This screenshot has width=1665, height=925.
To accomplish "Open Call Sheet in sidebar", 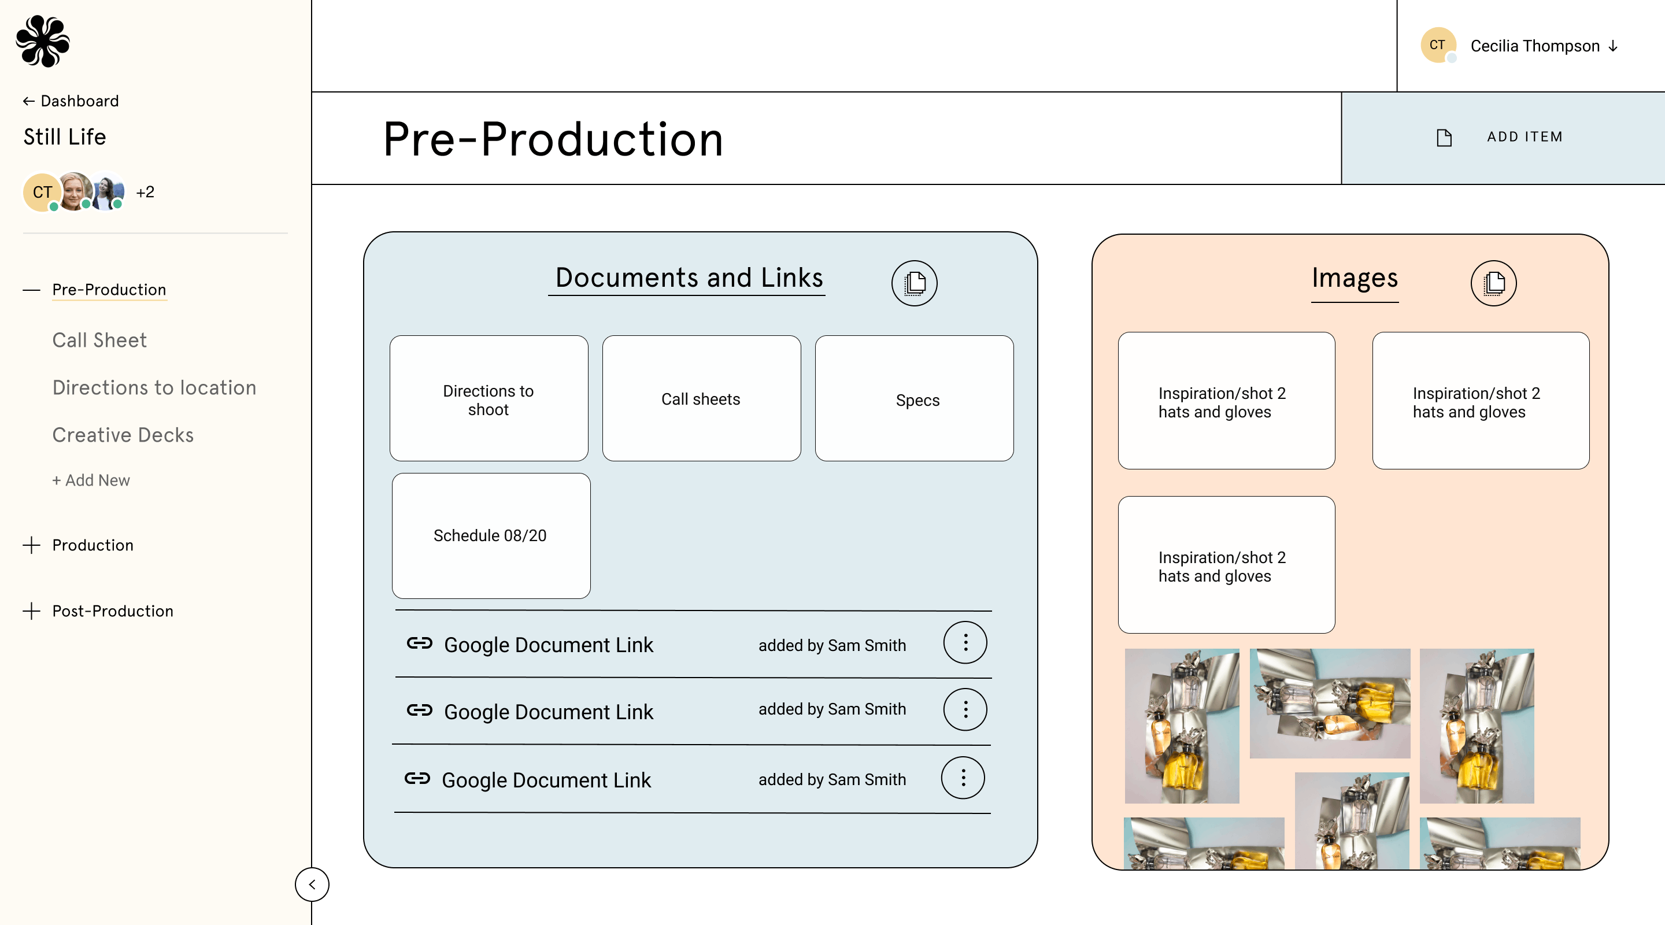I will [99, 340].
